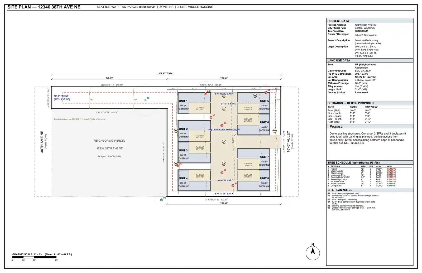
Task: Click the '12,472 SF (survey)' lot area value
Action: coord(365,77)
